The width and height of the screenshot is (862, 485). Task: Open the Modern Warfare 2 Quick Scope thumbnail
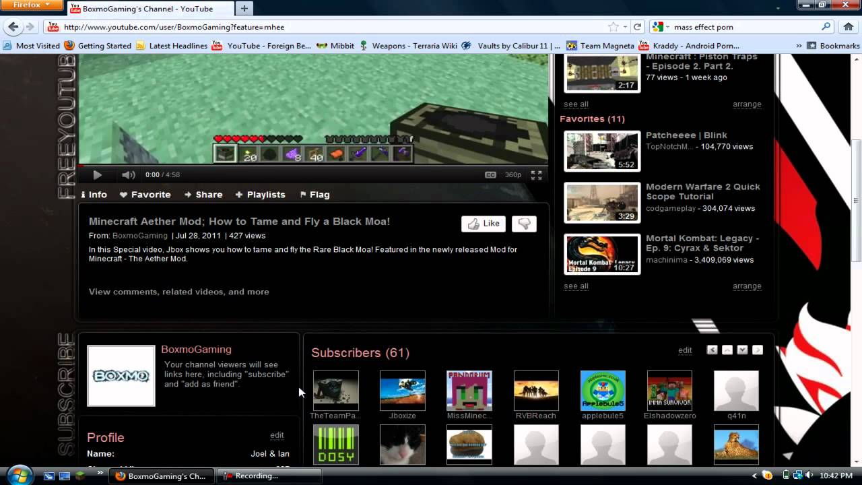[602, 202]
